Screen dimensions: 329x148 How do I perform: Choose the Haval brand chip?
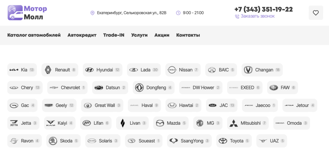(x=144, y=105)
